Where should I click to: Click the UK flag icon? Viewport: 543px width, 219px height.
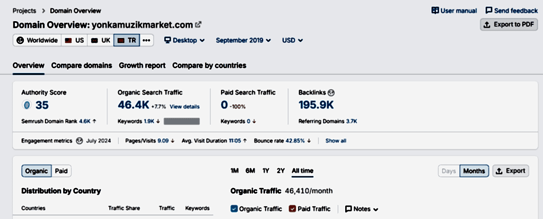(94, 40)
